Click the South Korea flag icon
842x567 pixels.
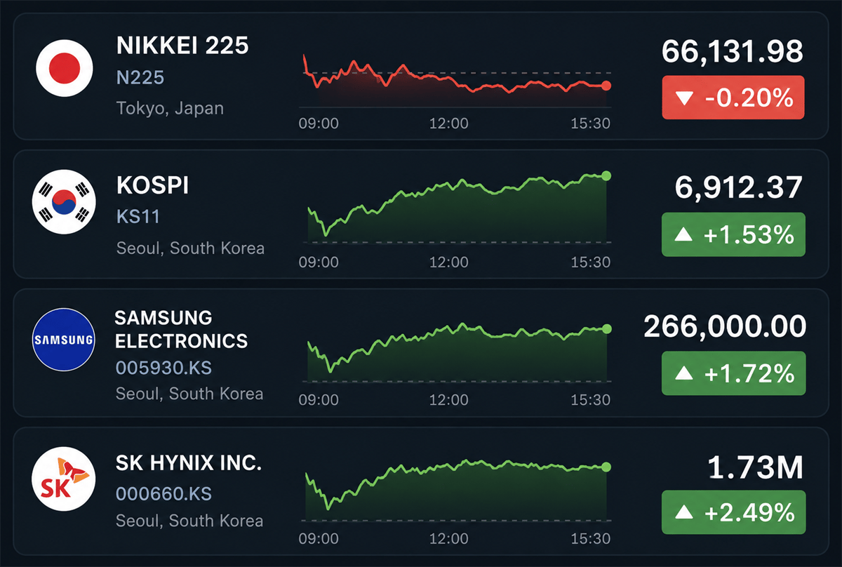coord(63,202)
